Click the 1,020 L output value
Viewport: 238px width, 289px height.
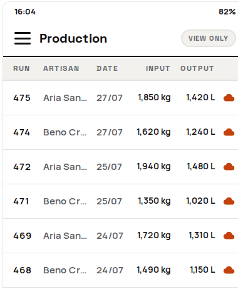click(200, 201)
